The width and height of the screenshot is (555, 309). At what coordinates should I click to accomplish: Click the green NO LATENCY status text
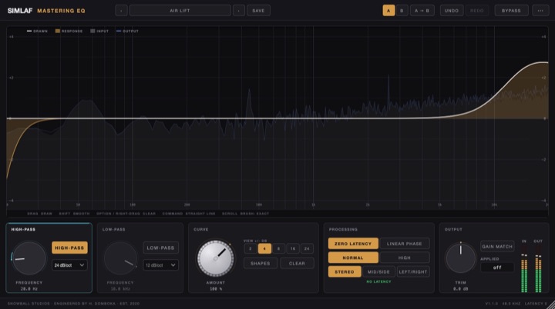click(x=378, y=281)
